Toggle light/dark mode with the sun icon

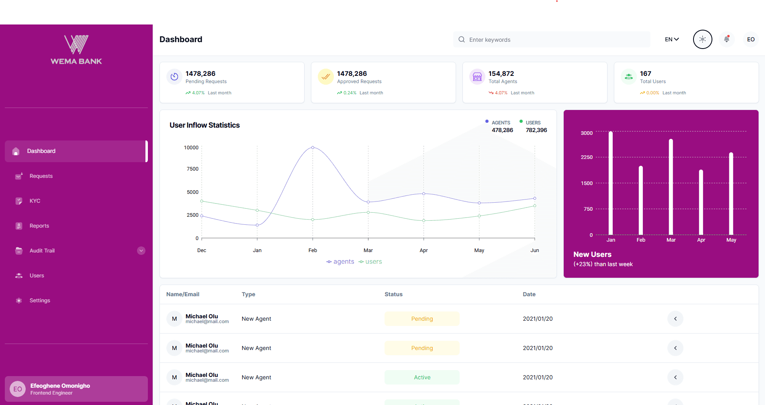coord(702,39)
